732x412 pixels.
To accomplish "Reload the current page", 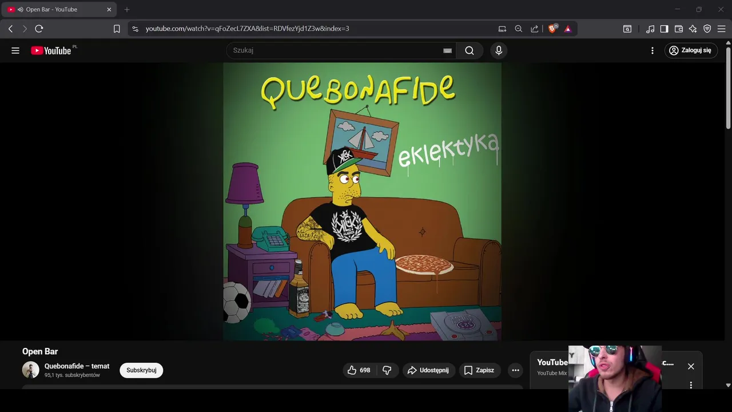I will tap(39, 29).
